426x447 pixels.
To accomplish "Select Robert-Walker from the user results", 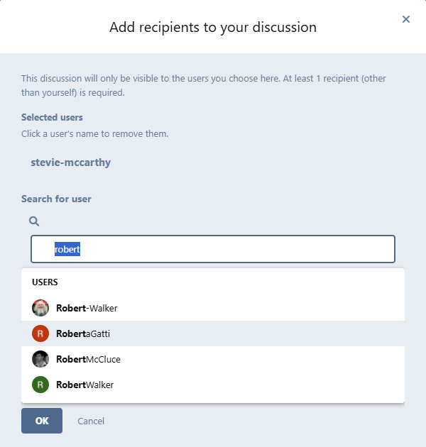I will point(87,308).
